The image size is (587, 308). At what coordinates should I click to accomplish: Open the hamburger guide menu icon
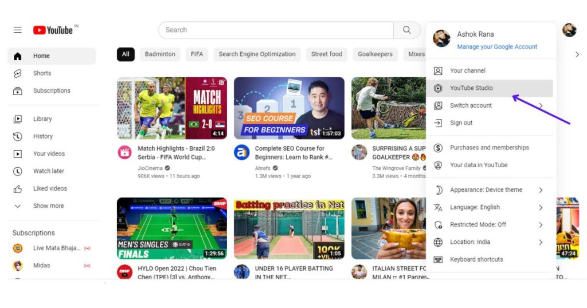(18, 30)
